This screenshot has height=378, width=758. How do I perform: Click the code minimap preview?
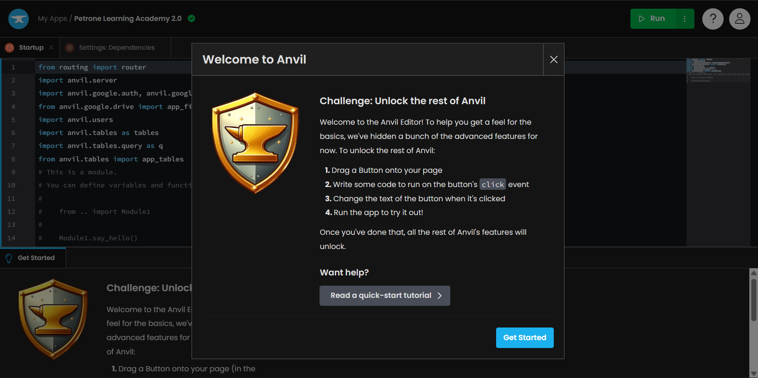pos(718,71)
